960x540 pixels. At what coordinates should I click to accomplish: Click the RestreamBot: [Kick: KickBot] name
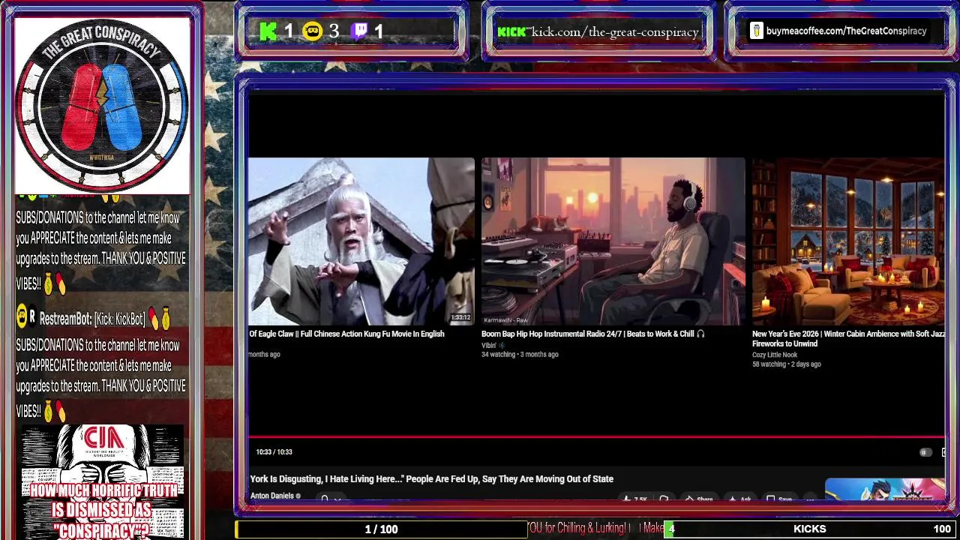click(x=92, y=319)
